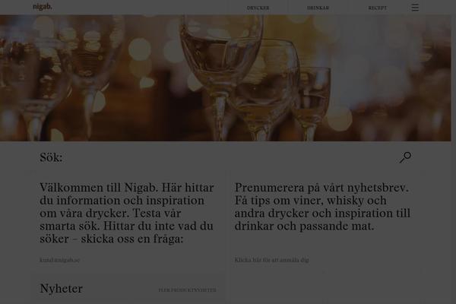Click the kund@nigab.se email link

[x=59, y=260]
